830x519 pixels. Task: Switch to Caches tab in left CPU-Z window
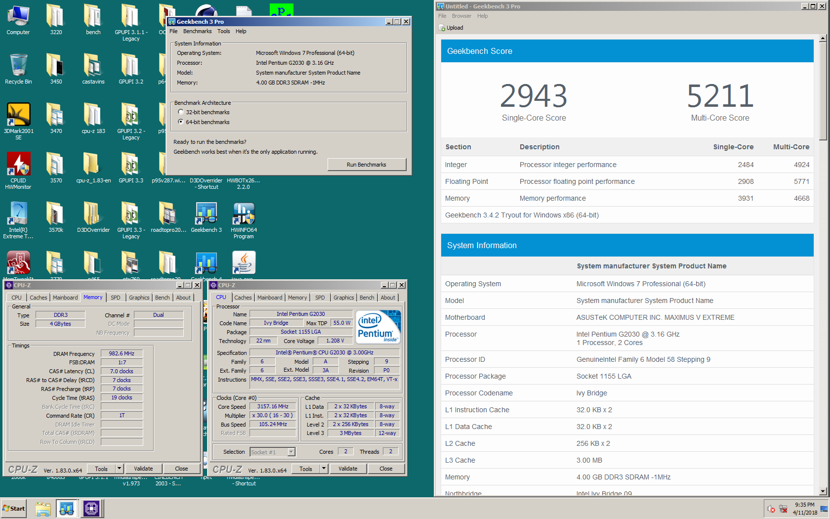38,298
